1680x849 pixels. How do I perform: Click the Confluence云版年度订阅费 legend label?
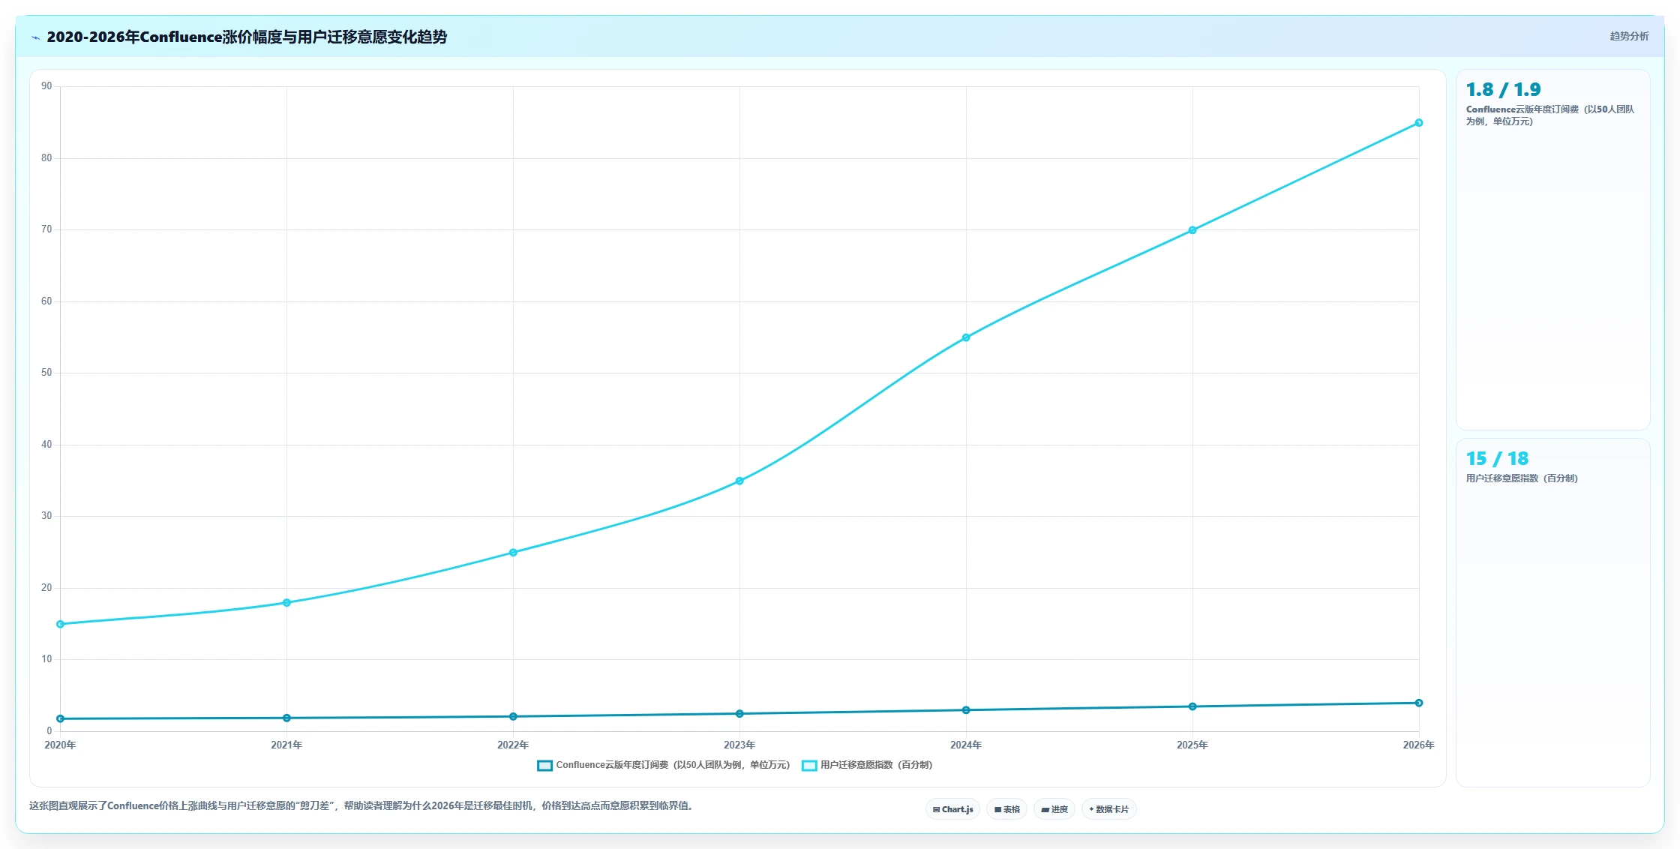[673, 765]
